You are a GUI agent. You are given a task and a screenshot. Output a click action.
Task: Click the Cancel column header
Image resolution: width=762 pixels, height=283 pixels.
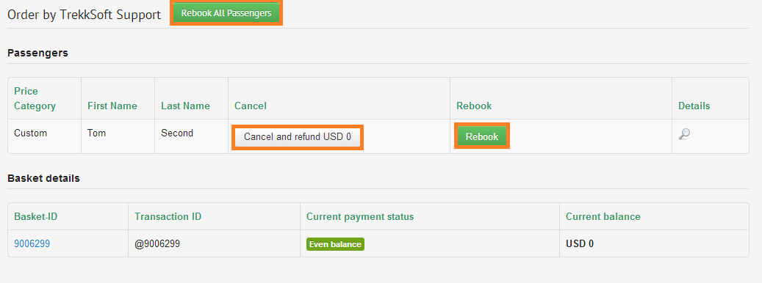click(x=251, y=106)
